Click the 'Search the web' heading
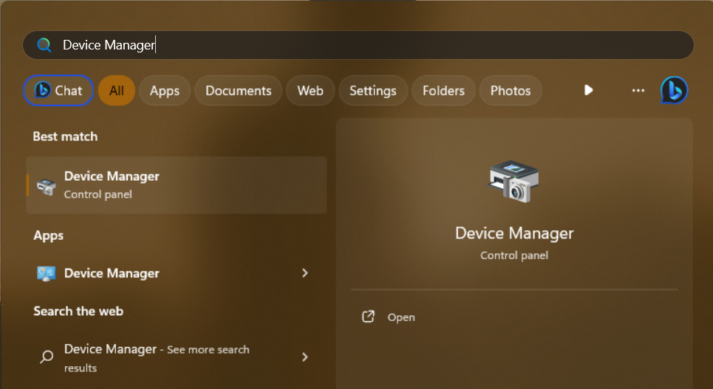Viewport: 713px width, 389px height. 78,311
